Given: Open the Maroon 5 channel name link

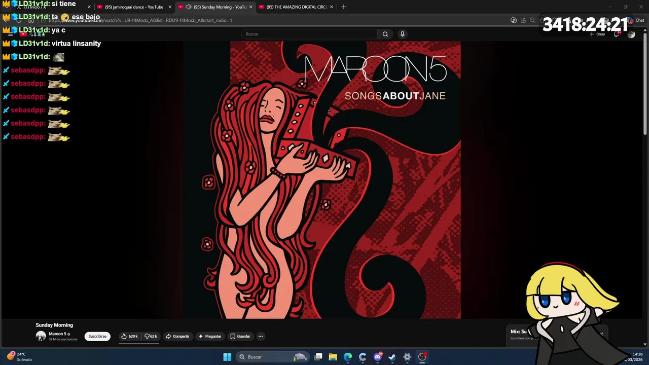Looking at the screenshot, I should 57,334.
